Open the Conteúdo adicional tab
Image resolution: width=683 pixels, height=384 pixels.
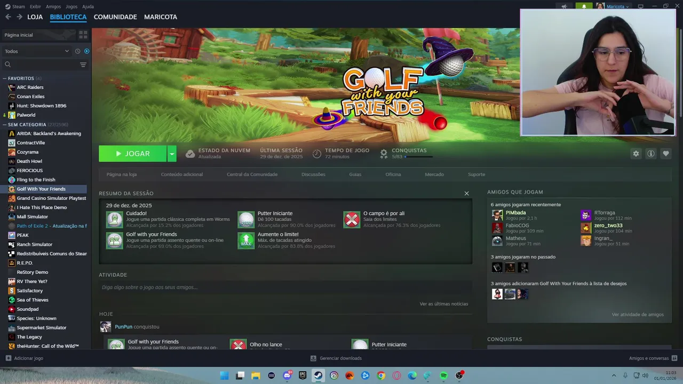pyautogui.click(x=182, y=174)
